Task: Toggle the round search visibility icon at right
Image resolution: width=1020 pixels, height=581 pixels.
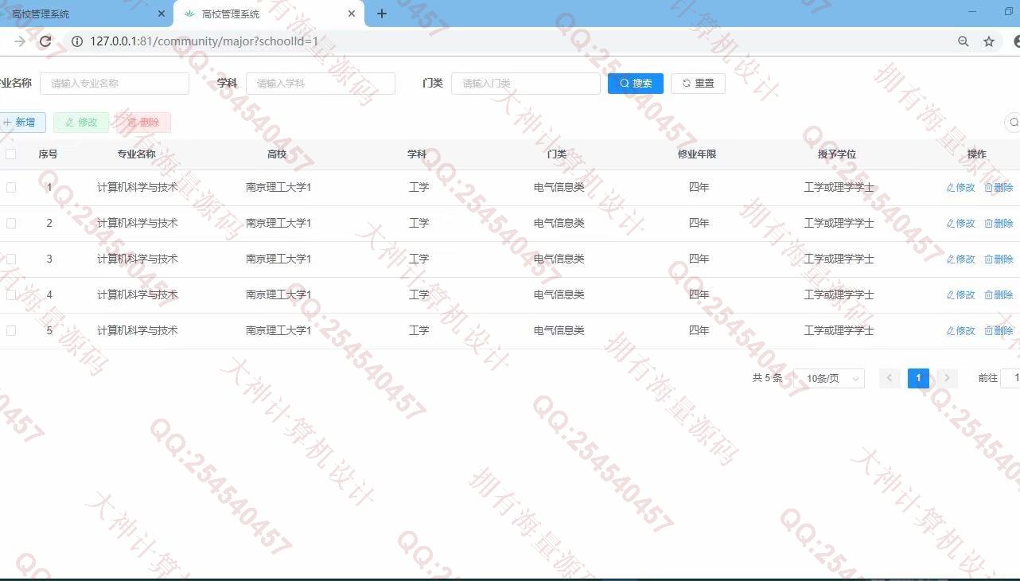Action: coord(1013,123)
